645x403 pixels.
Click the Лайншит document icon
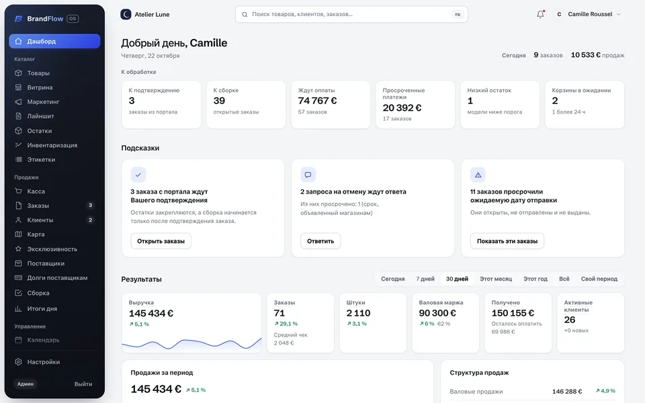pyautogui.click(x=18, y=116)
